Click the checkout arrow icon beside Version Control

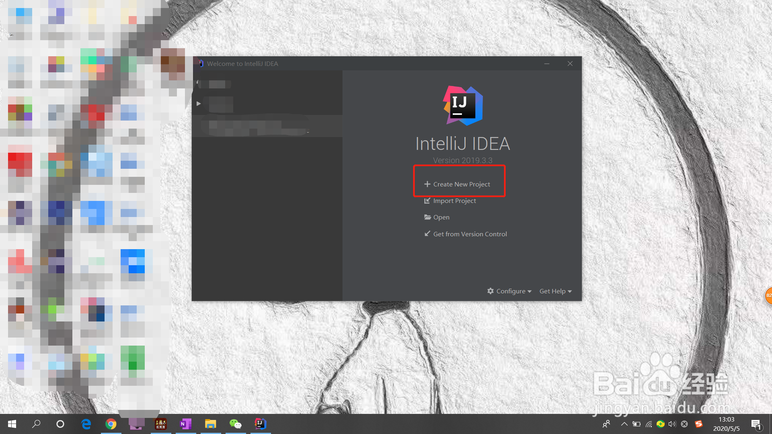[x=427, y=233]
